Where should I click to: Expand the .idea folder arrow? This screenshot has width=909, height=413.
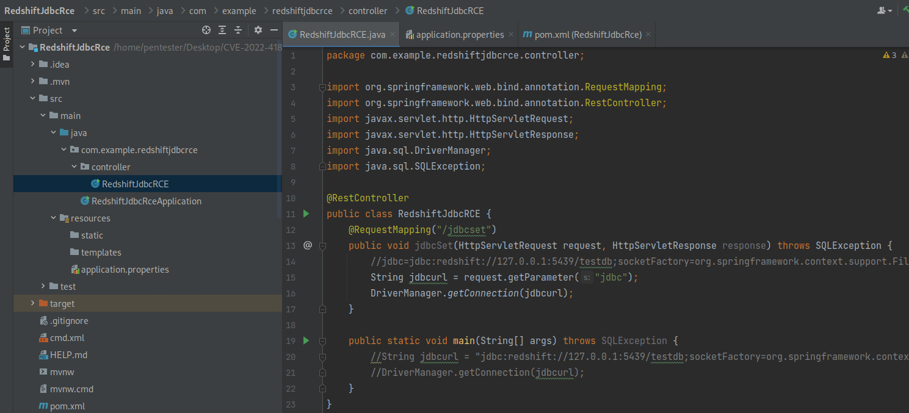click(33, 65)
